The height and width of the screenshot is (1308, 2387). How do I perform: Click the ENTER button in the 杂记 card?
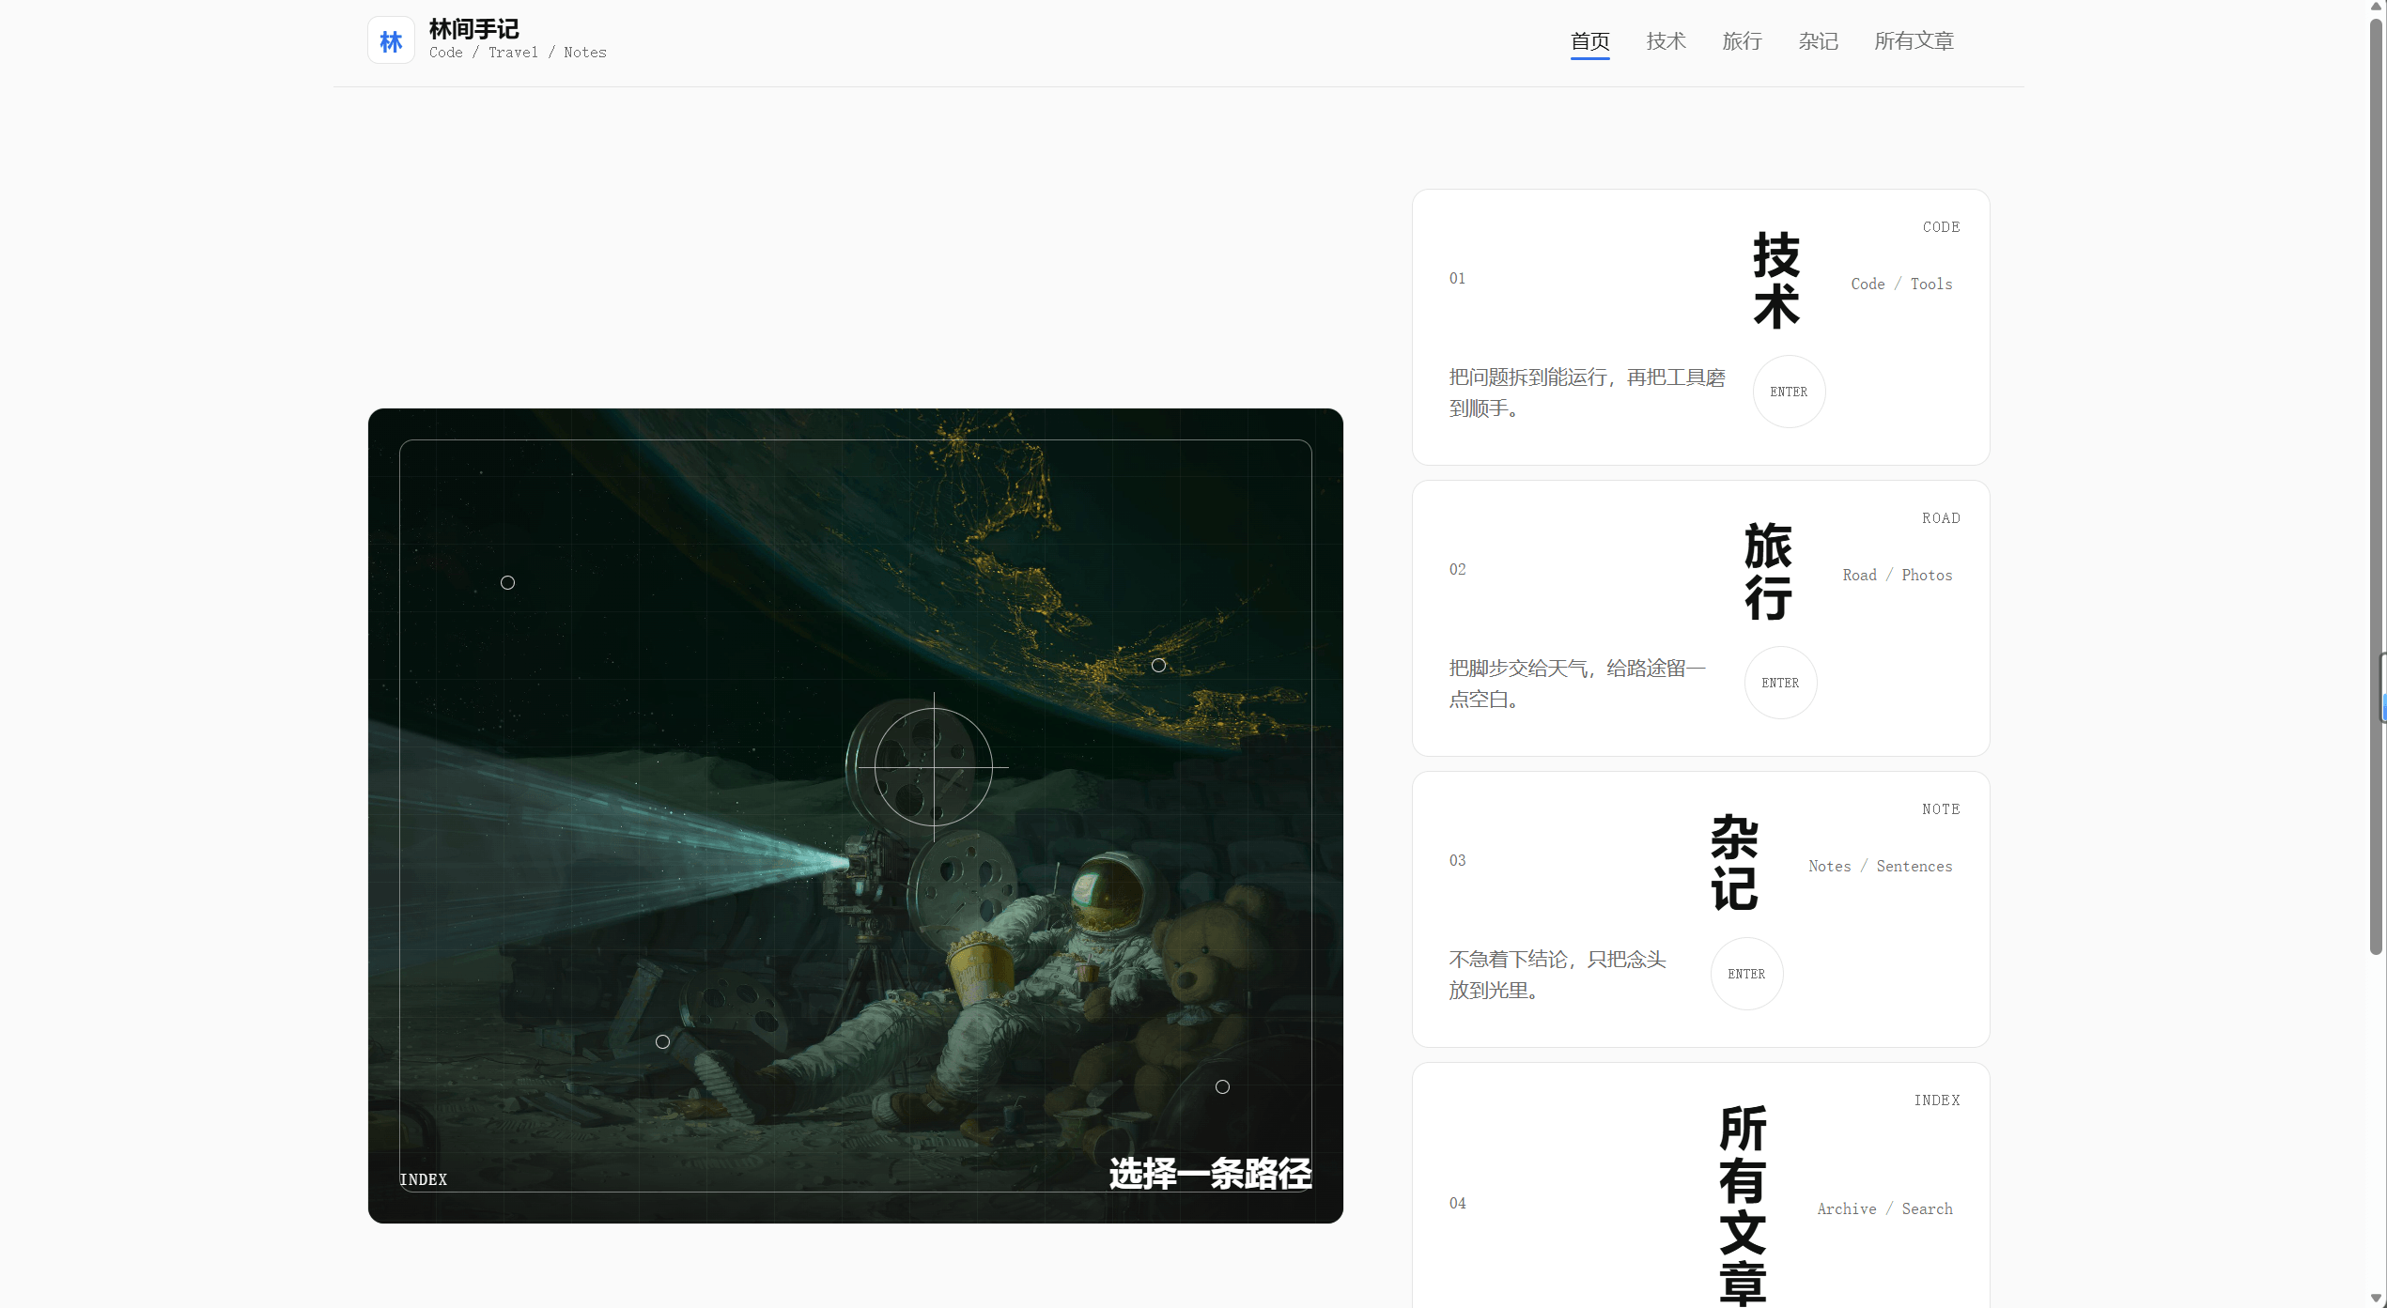point(1746,974)
